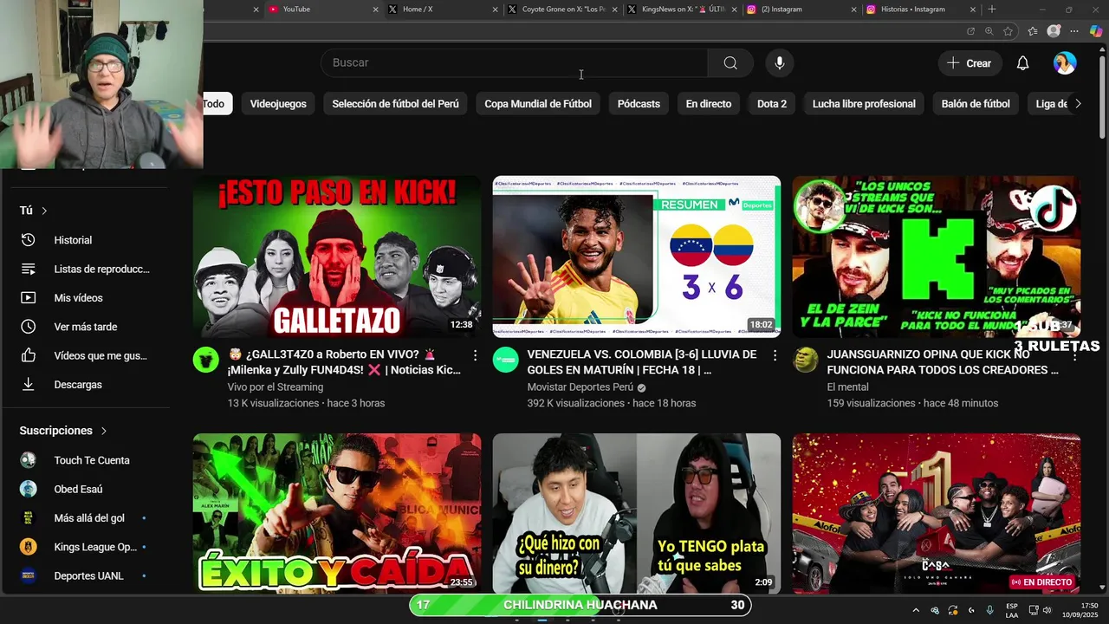Open options menu for Venezuela vs. Colombia video
1109x624 pixels.
pos(775,355)
